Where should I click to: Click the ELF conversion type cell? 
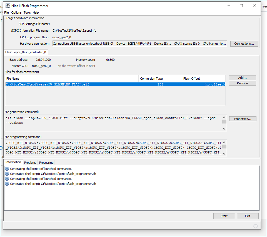click(160, 84)
